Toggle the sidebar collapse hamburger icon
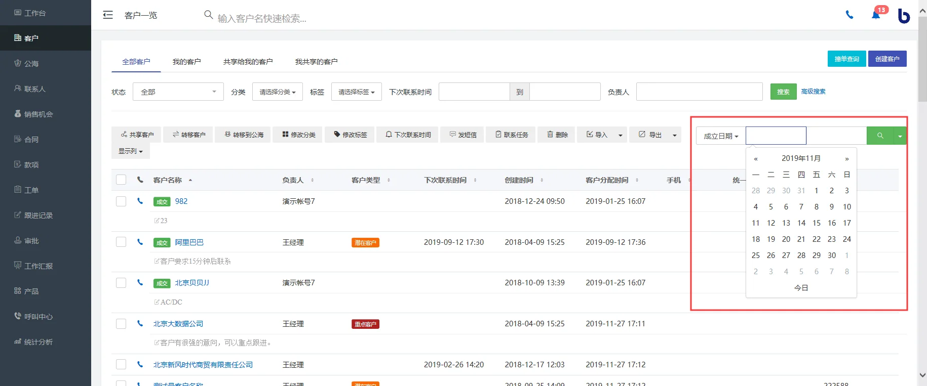This screenshot has height=386, width=927. coord(107,15)
